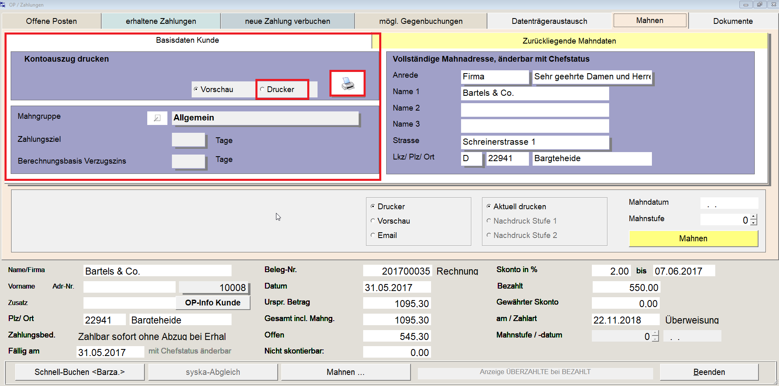Choose Vorschau output for Mahnen
The image size is (779, 386).
390,221
